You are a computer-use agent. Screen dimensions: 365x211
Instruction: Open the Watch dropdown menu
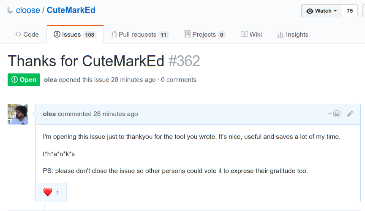click(x=321, y=11)
